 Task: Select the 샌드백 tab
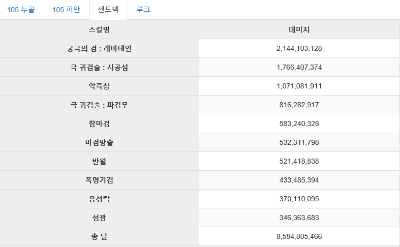click(x=108, y=10)
